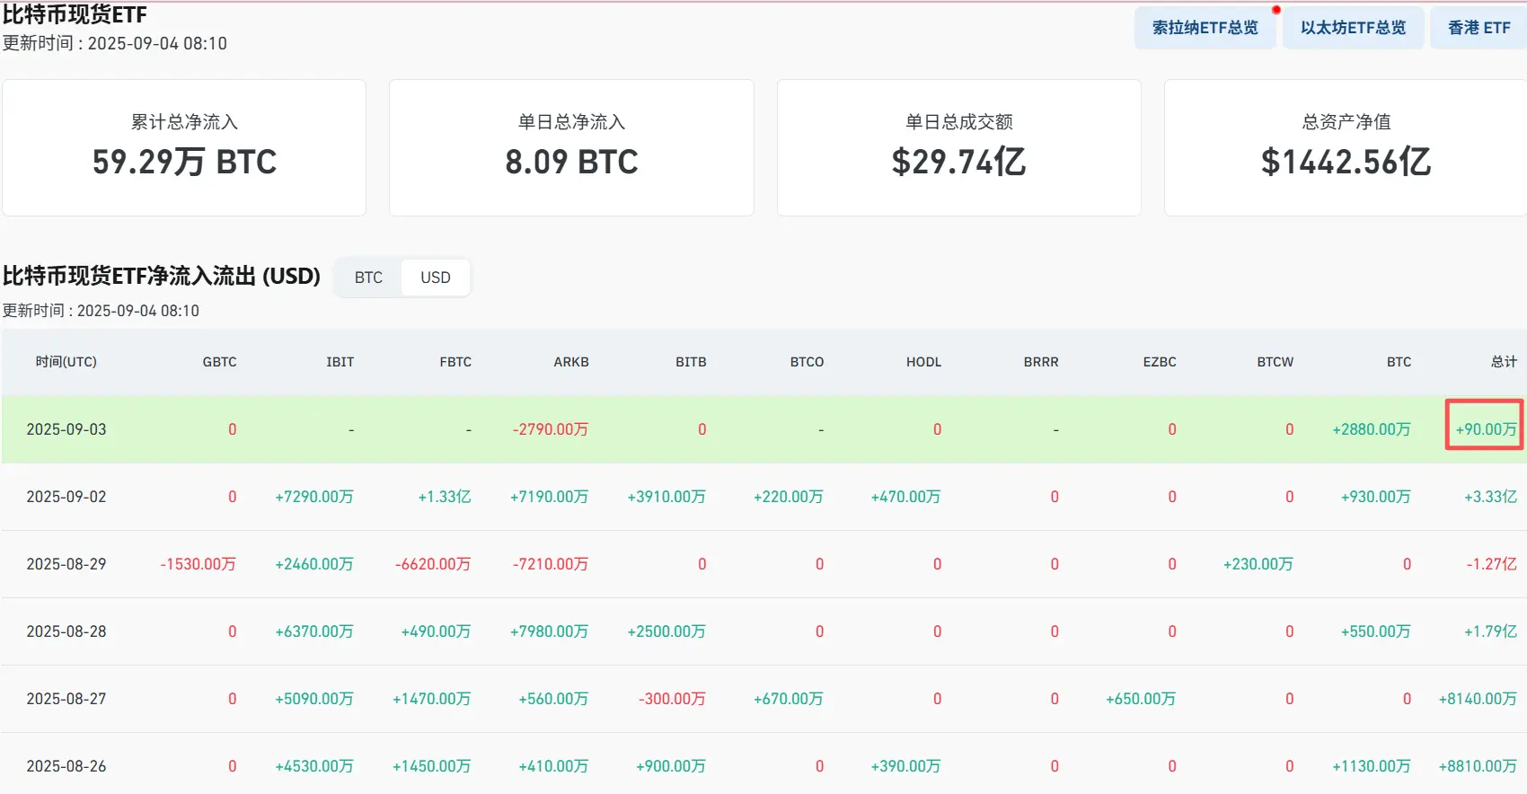This screenshot has height=794, width=1527.
Task: Click the +1130.00万 BTC value
Action: point(1372,766)
